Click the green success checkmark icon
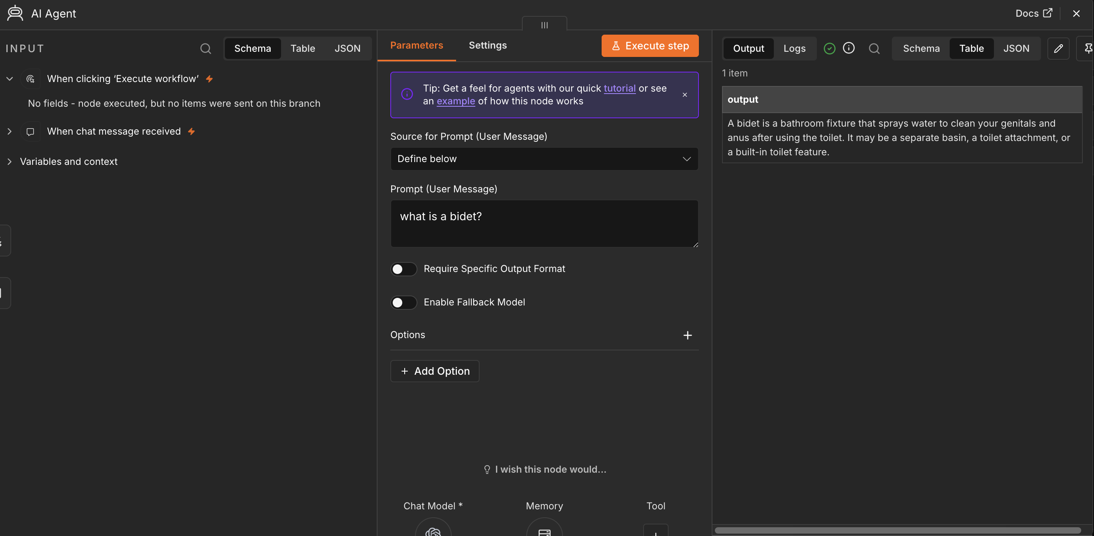Image resolution: width=1094 pixels, height=536 pixels. point(829,48)
